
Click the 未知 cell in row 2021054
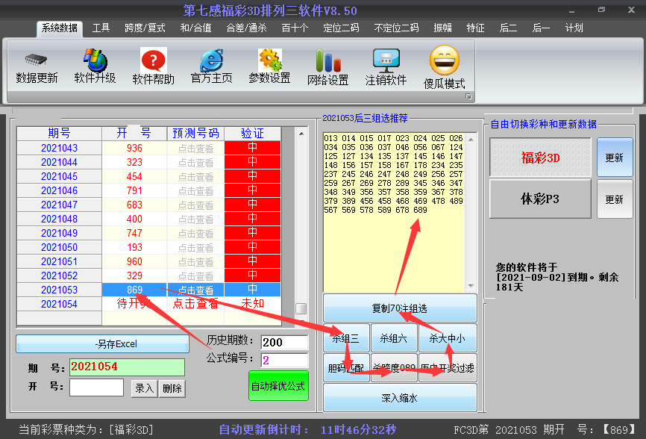click(253, 304)
